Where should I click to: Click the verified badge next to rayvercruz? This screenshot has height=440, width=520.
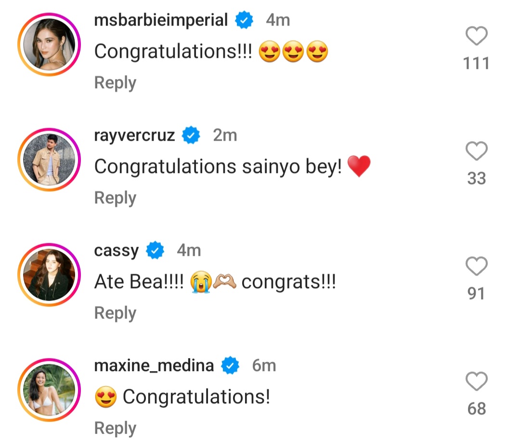coord(191,135)
